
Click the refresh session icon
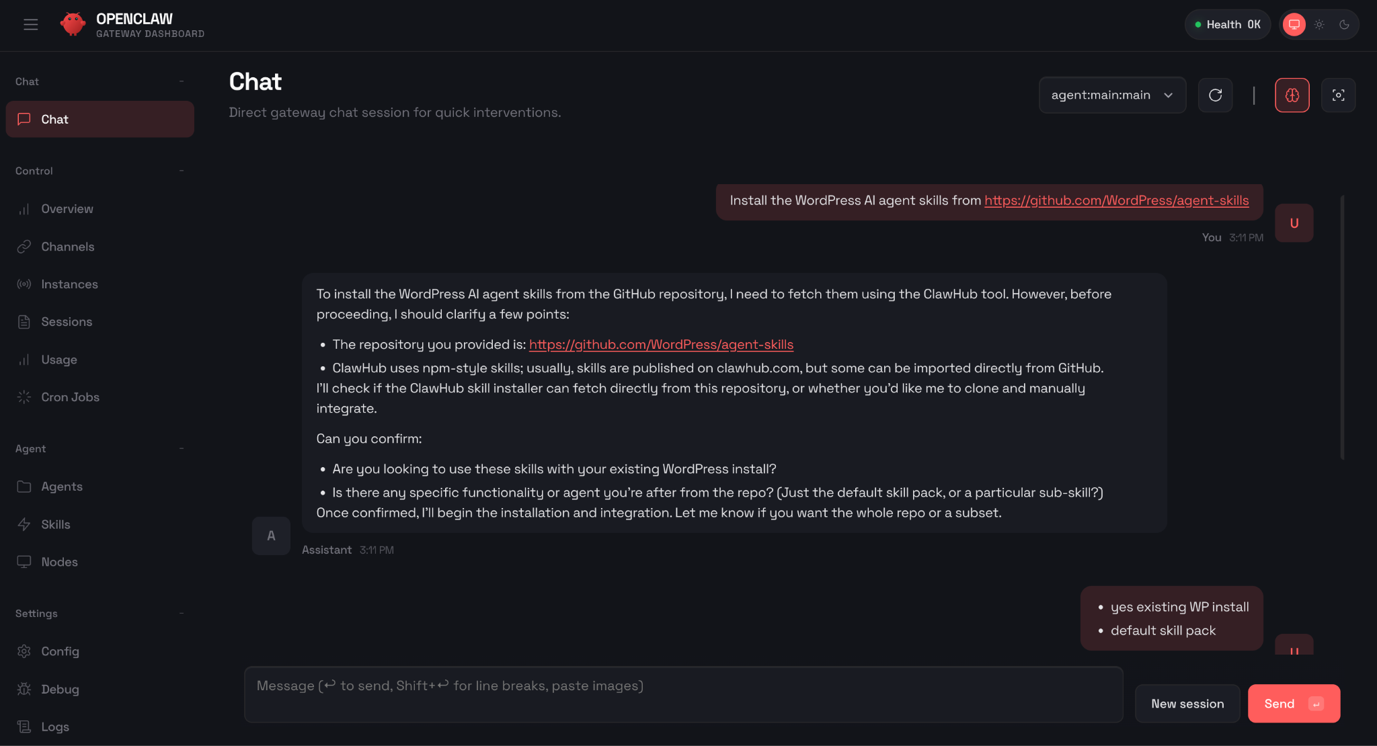tap(1215, 95)
